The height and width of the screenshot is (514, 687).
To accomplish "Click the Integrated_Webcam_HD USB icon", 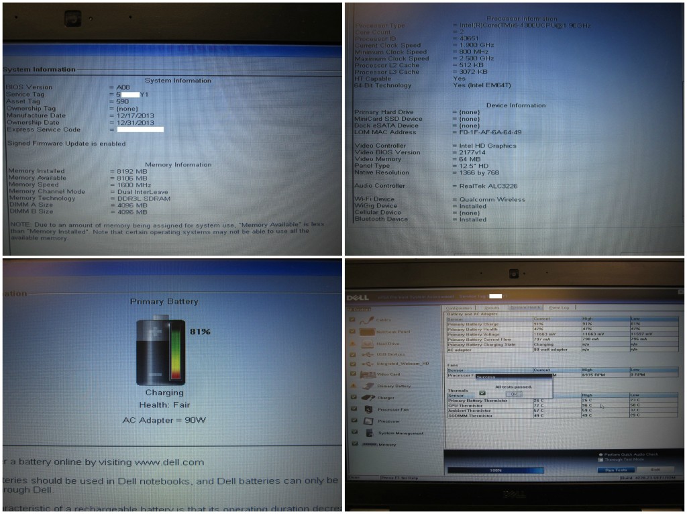I will click(x=367, y=364).
